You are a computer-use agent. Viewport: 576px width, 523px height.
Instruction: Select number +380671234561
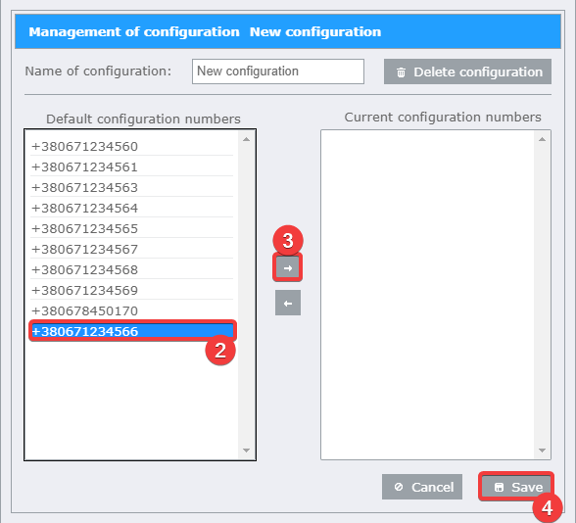(x=132, y=166)
